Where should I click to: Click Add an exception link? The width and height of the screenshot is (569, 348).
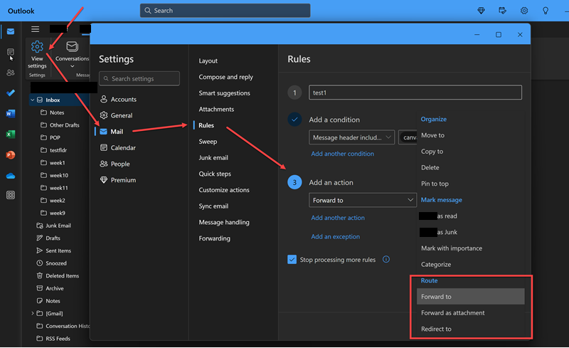335,236
